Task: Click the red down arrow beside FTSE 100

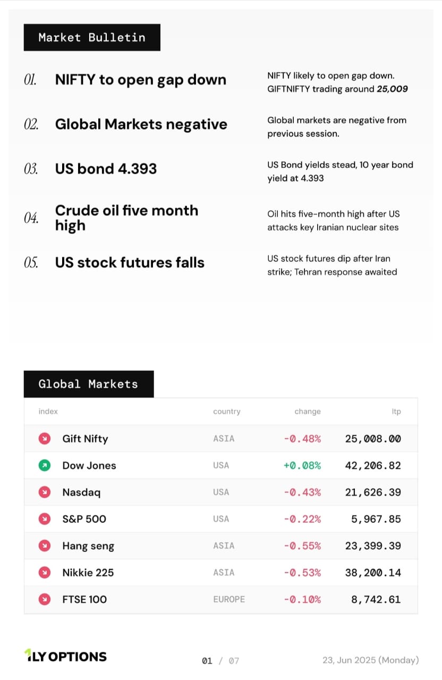Action: pyautogui.click(x=45, y=599)
